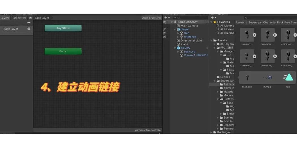The image size is (297, 141).
Task: Expand the Shaders folder arrow
Action: point(218,125)
